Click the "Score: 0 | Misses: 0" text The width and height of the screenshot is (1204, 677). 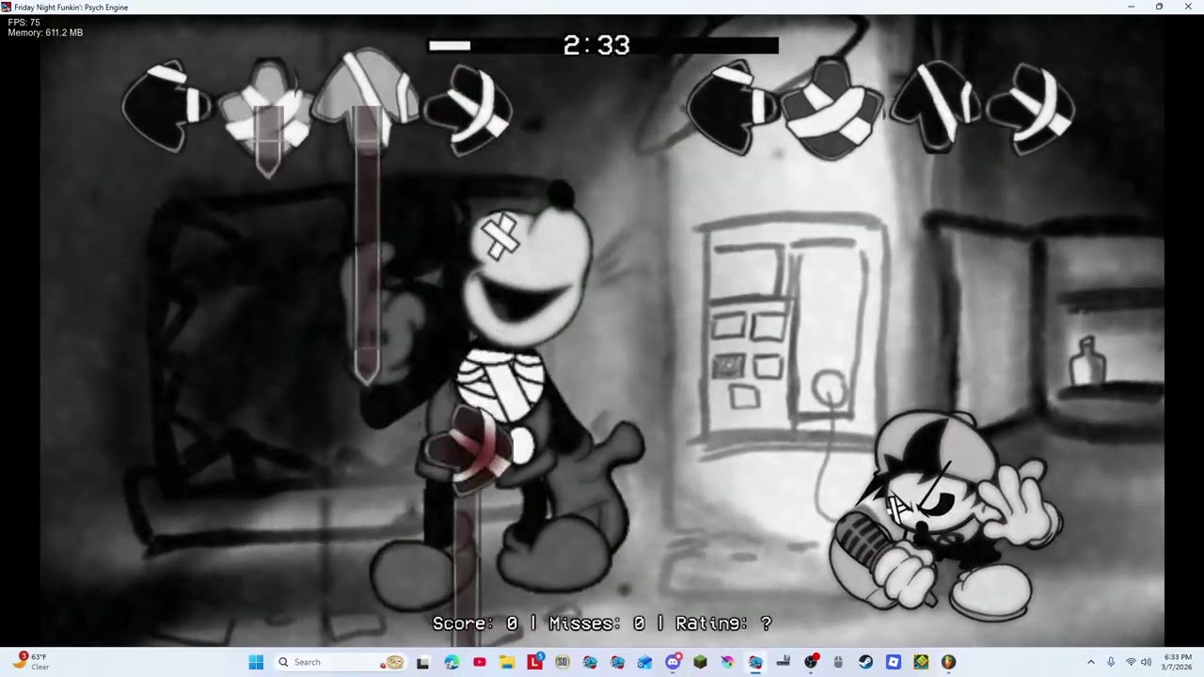click(539, 623)
